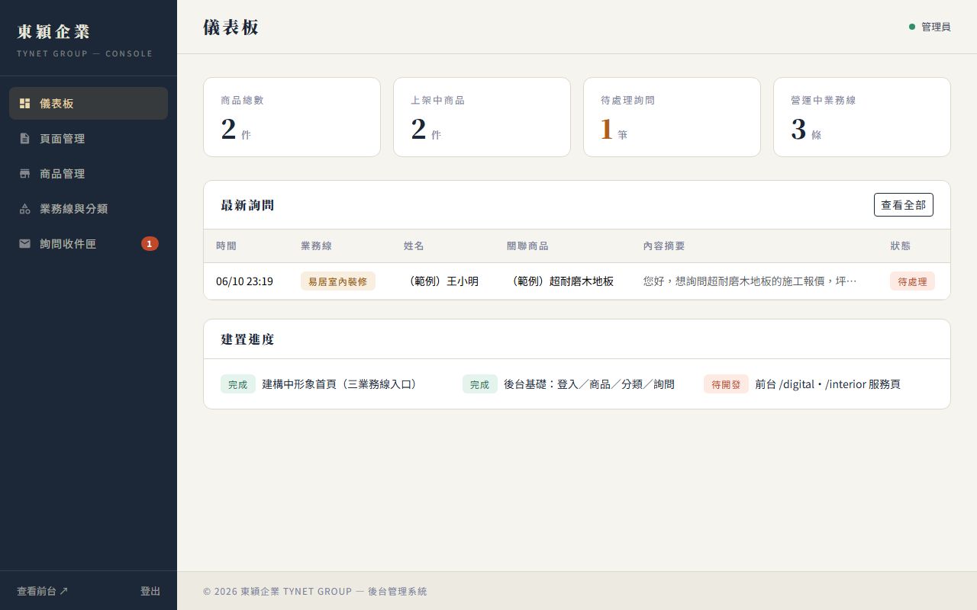Click the 關聯商品 column header
The height and width of the screenshot is (610, 977).
pos(527,246)
